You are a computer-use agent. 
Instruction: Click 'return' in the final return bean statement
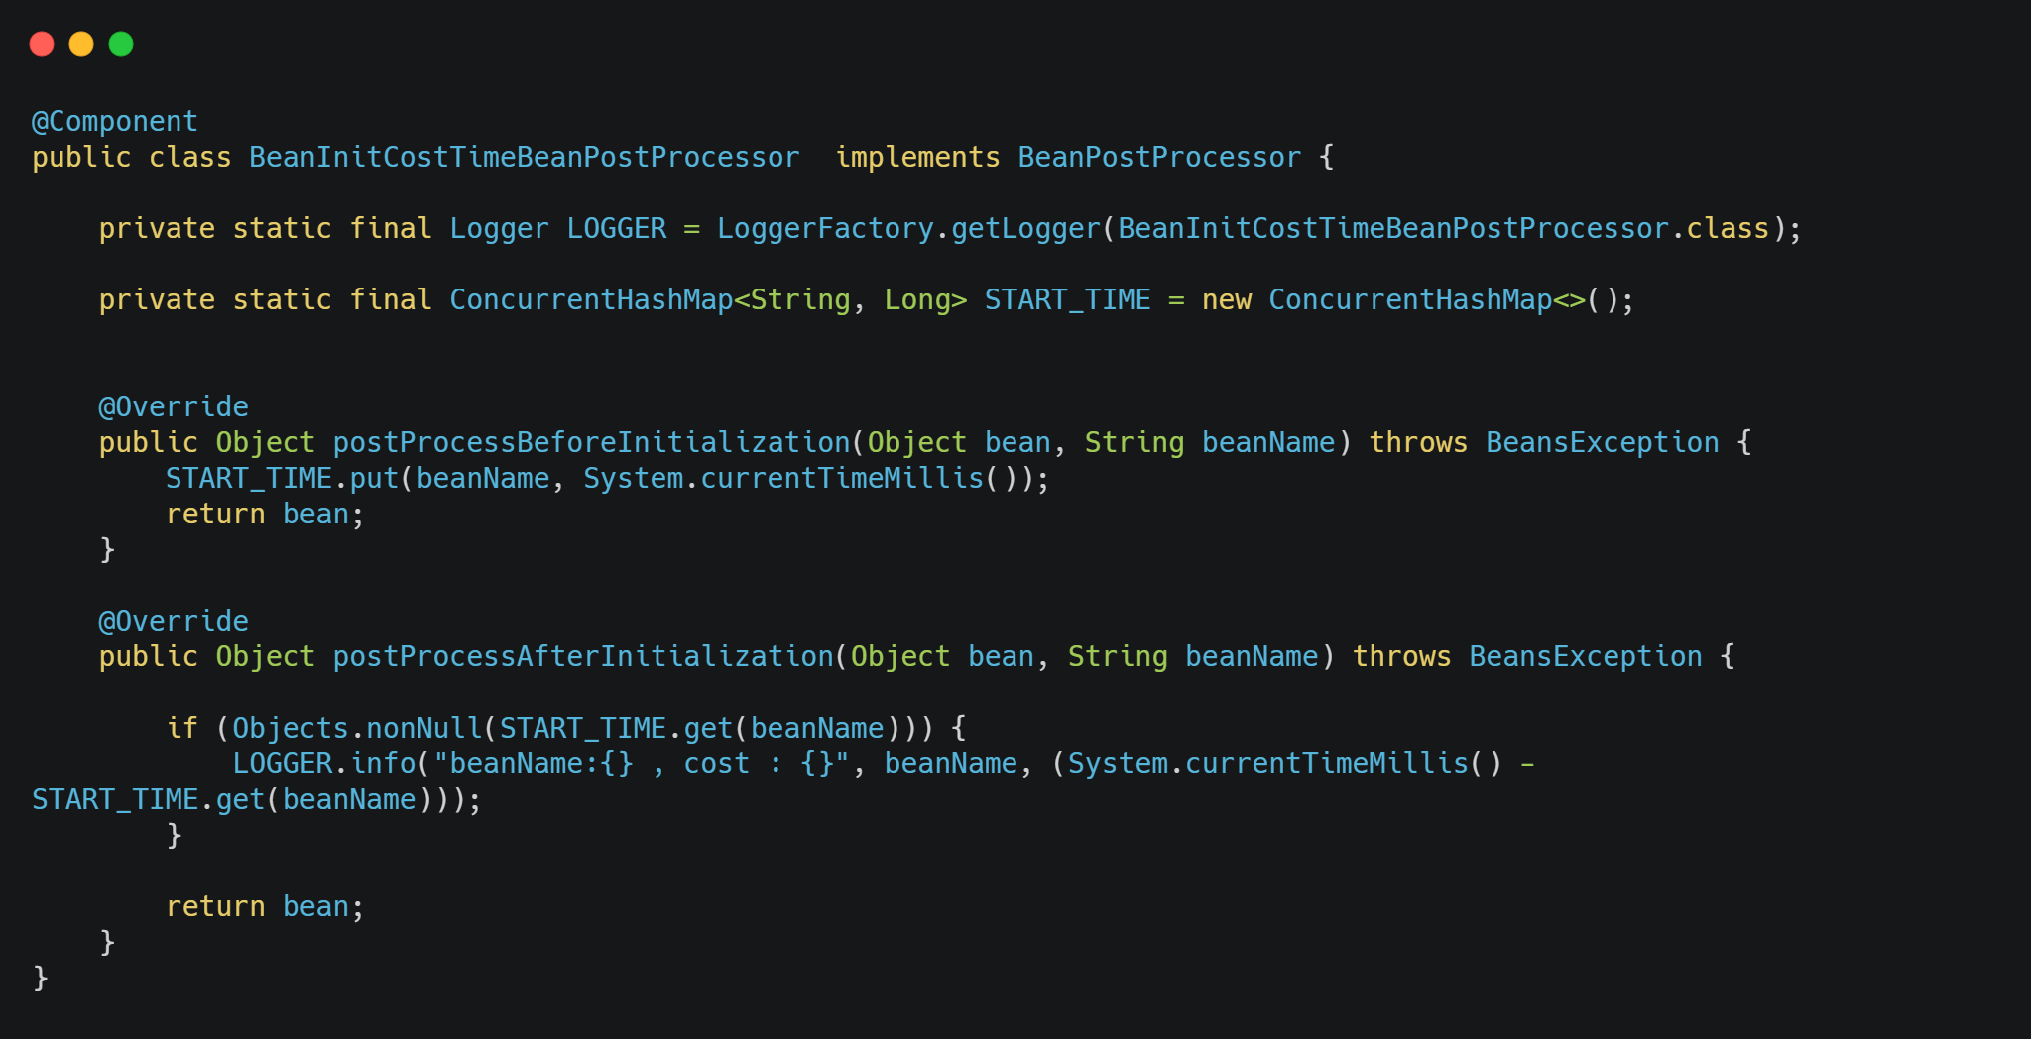(215, 906)
